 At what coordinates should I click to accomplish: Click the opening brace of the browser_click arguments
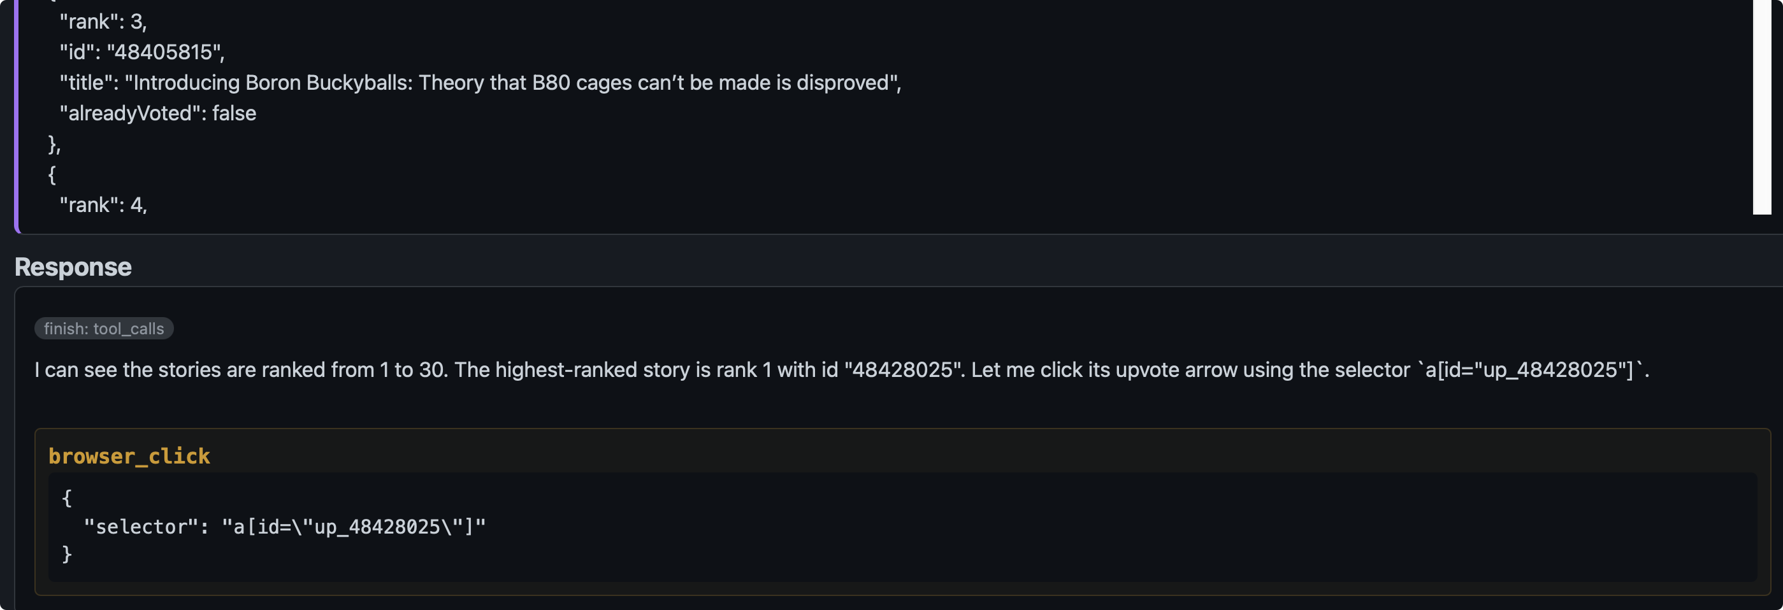click(67, 498)
